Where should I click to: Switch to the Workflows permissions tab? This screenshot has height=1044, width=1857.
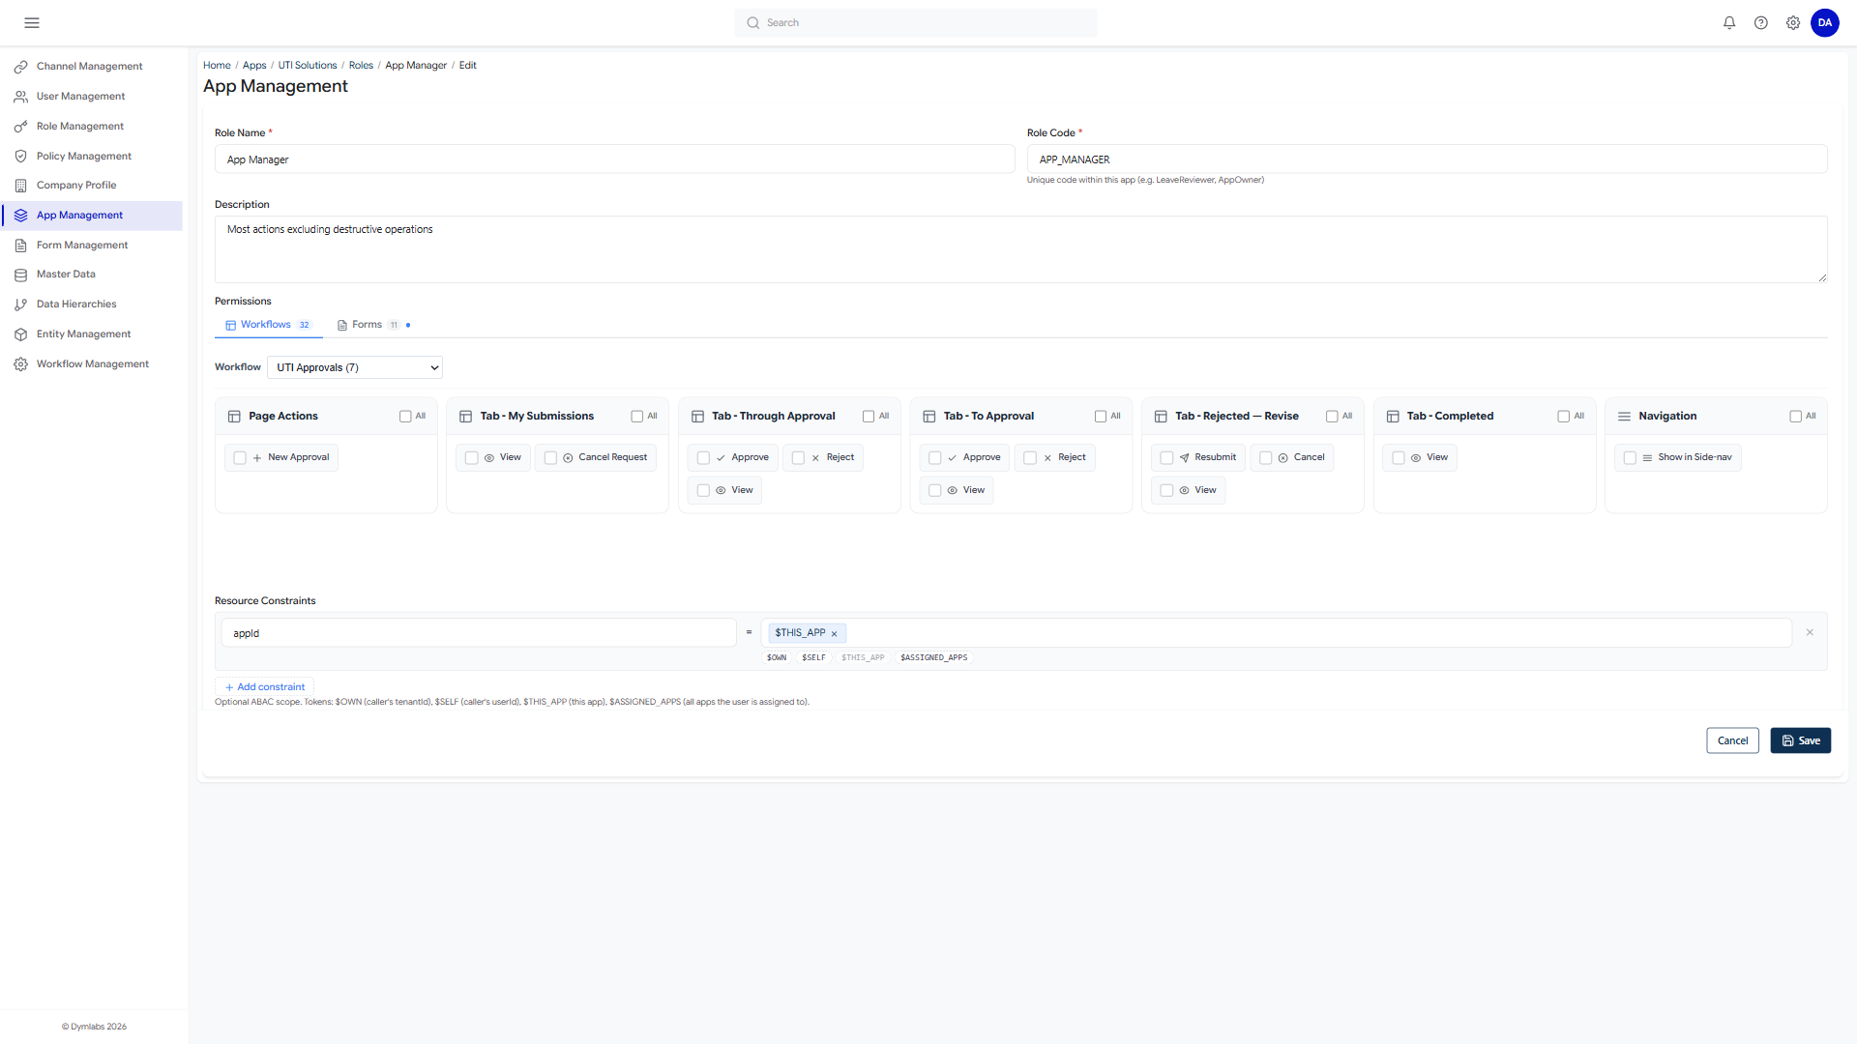(268, 325)
